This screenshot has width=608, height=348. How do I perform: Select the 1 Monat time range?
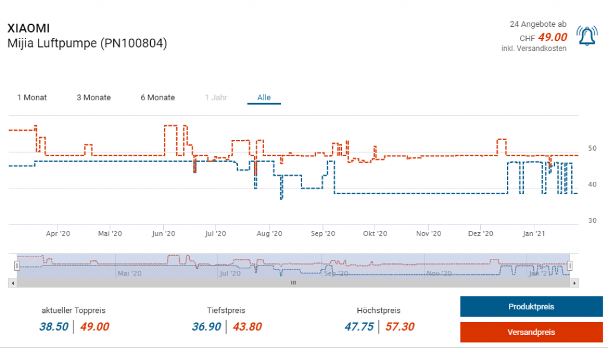[32, 97]
